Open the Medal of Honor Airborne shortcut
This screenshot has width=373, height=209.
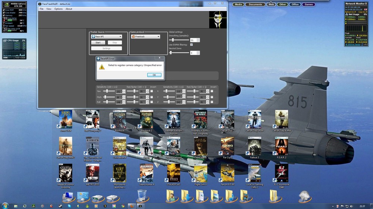point(65,176)
